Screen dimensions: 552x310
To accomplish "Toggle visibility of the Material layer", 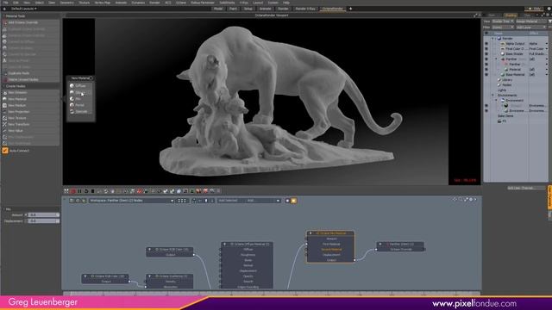I will tap(486, 69).
